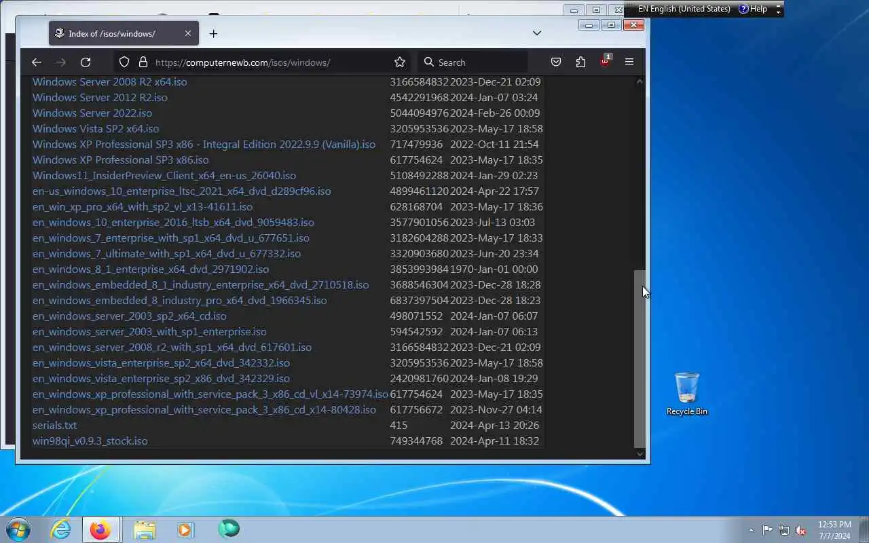The height and width of the screenshot is (543, 869).
Task: Open en_windows_vista_enterprise_sp2_x64 iso link
Action: coord(161,362)
